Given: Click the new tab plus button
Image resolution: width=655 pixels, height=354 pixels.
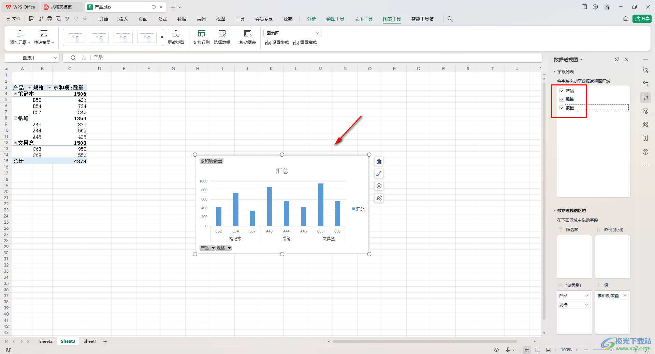Looking at the screenshot, I should point(173,7).
